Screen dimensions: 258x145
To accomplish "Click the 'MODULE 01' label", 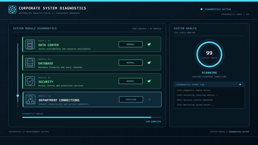I will [x=44, y=41].
